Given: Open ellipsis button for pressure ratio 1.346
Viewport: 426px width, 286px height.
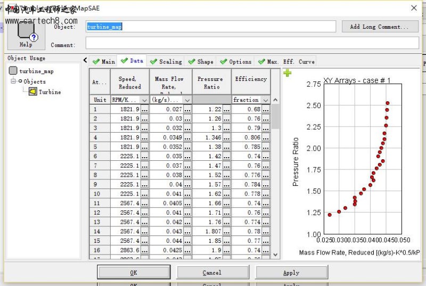Looking at the screenshot, I should pos(227,137).
